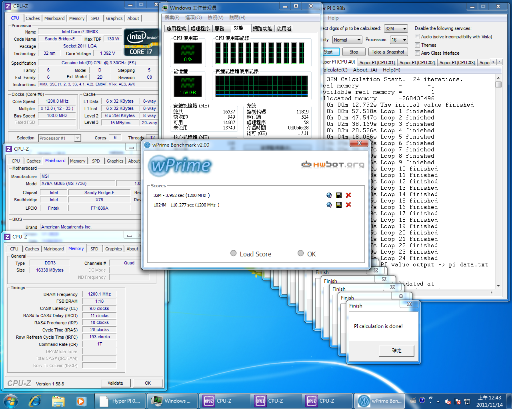This screenshot has height=409, width=512.
Task: Save the 32M wPrime score with the disk icon
Action: [339, 195]
